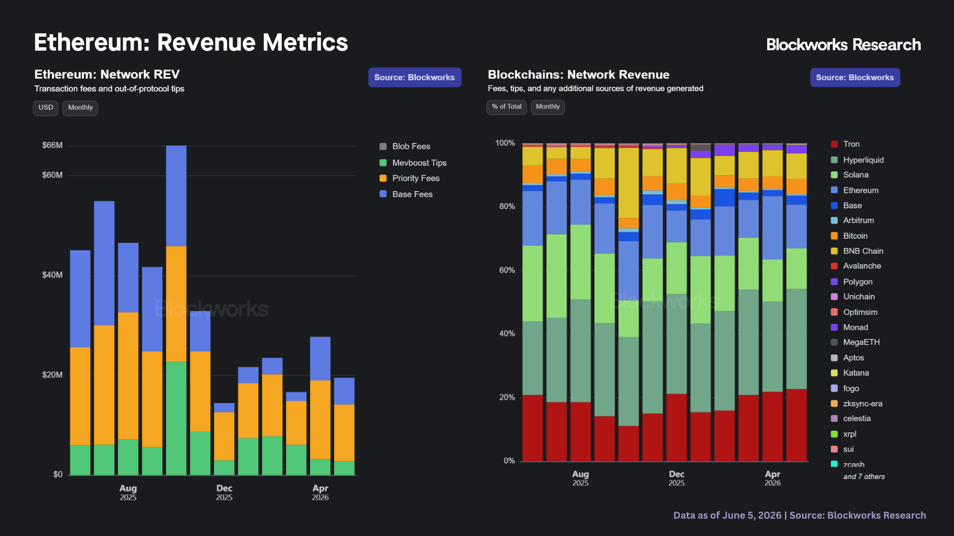This screenshot has height=536, width=954.
Task: Click the Katana legend entry
Action: click(x=850, y=373)
